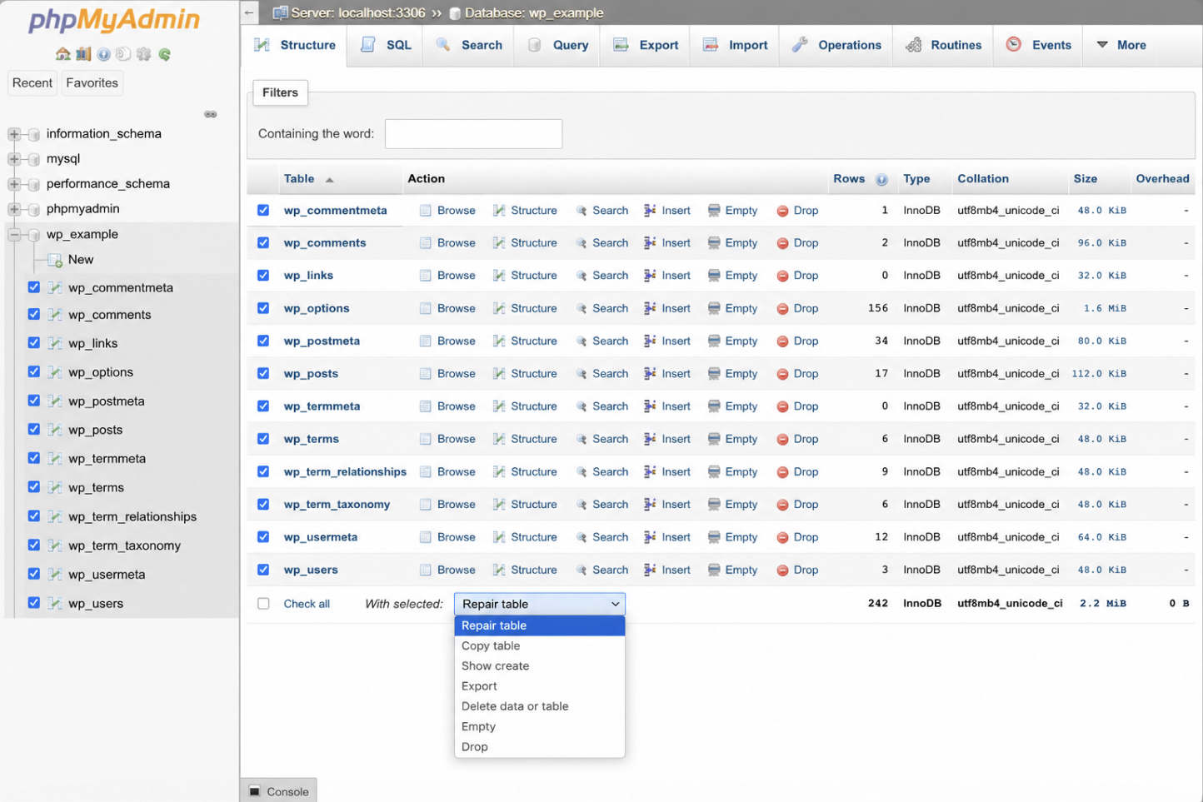Viewport: 1203px width, 802px height.
Task: Click the phpMyAdmin logo
Action: click(114, 20)
